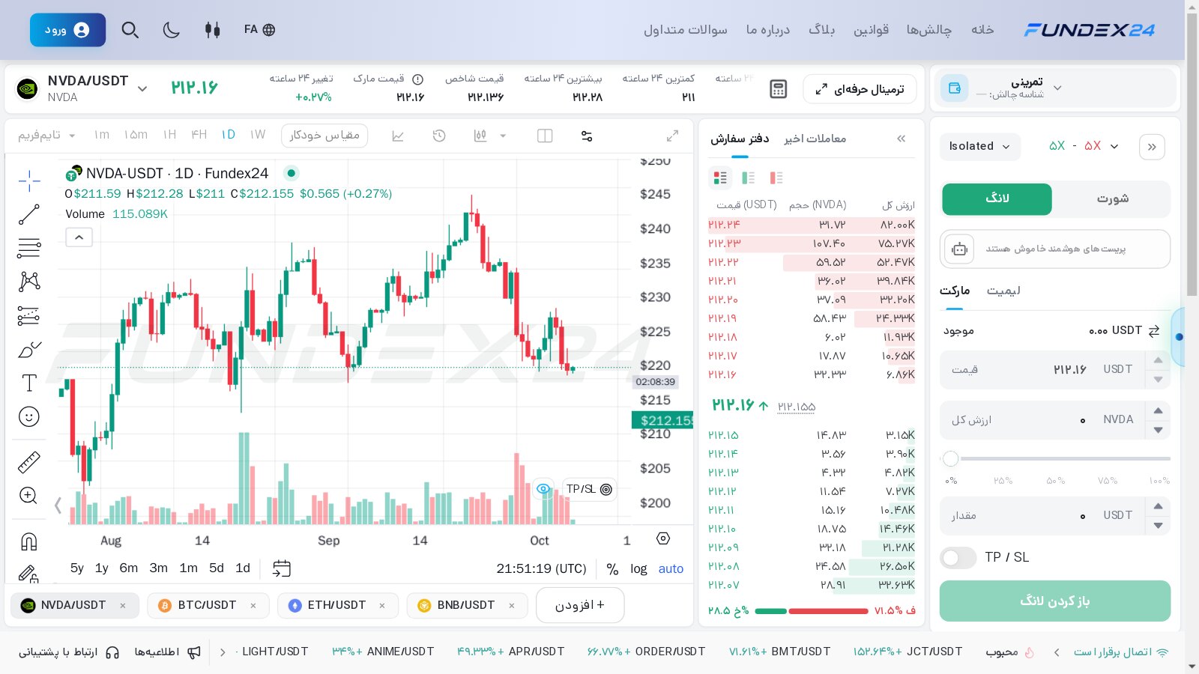Expand the practice account dropdown
This screenshot has width=1199, height=674.
click(x=1057, y=88)
